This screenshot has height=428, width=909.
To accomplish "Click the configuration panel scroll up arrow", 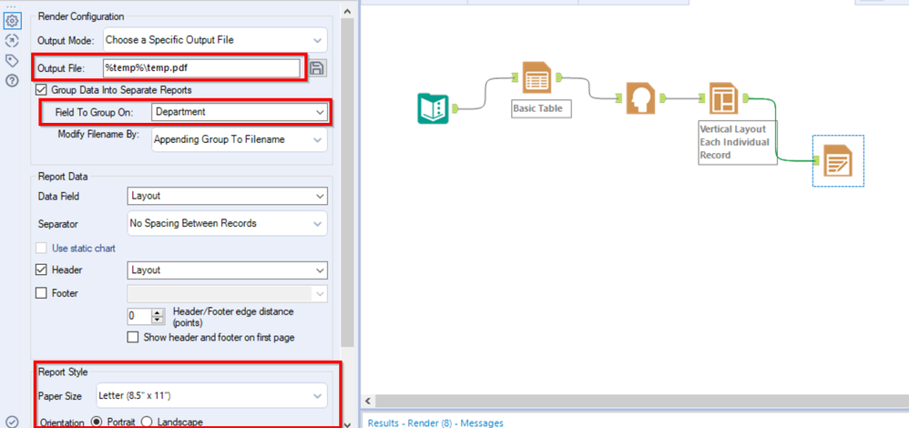I will click(347, 11).
